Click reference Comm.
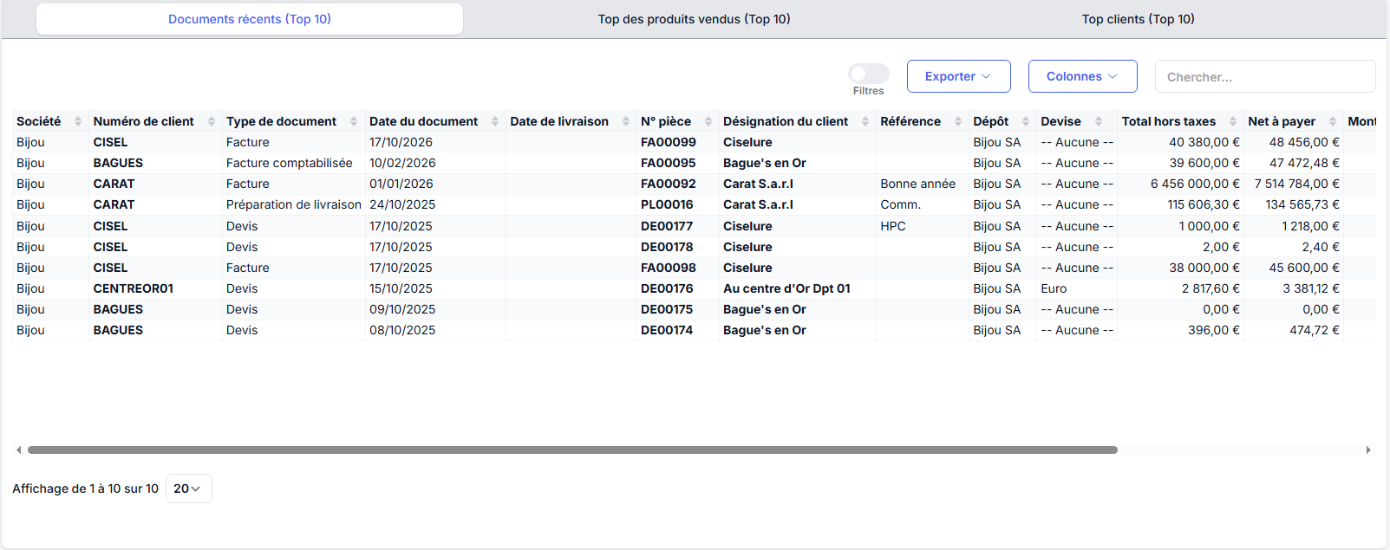The width and height of the screenshot is (1390, 550). 900,204
